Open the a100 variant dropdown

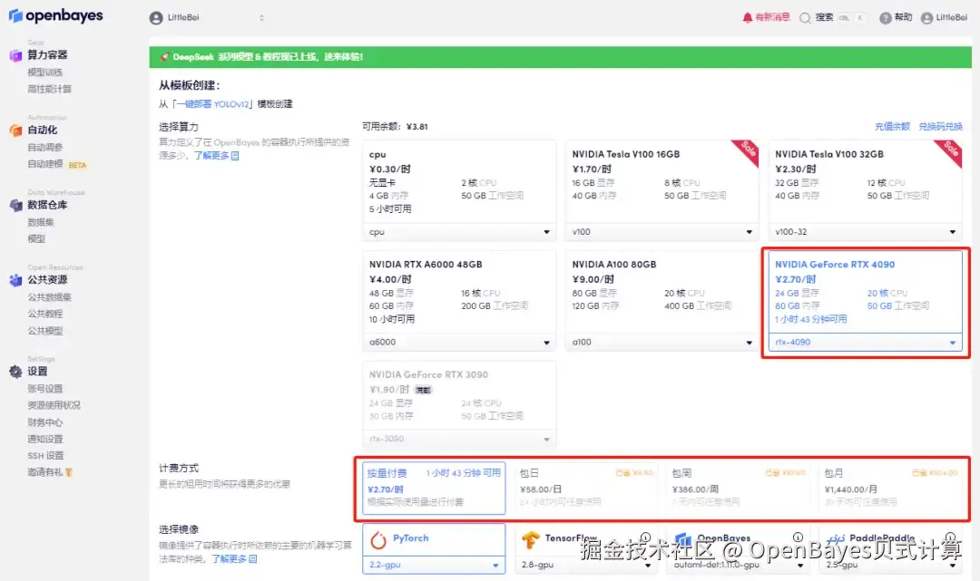pyautogui.click(x=661, y=343)
